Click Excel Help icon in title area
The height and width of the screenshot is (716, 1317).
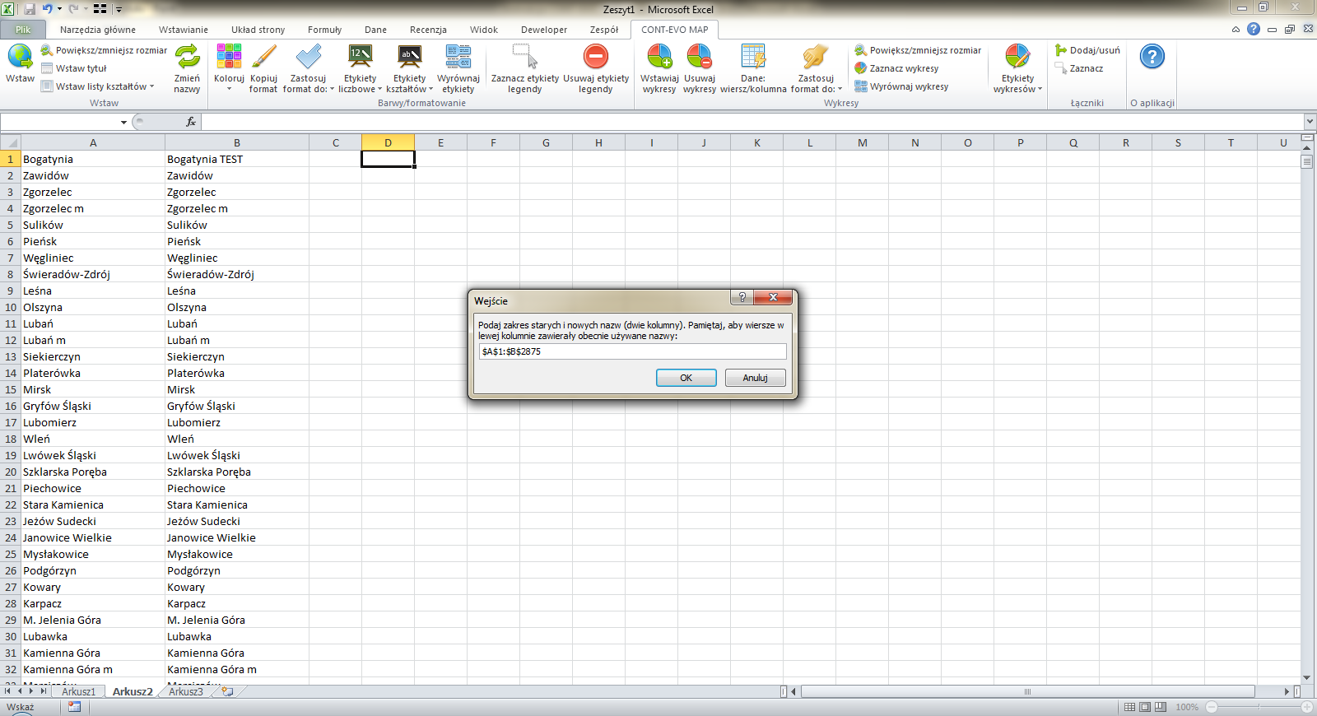coord(1253,29)
